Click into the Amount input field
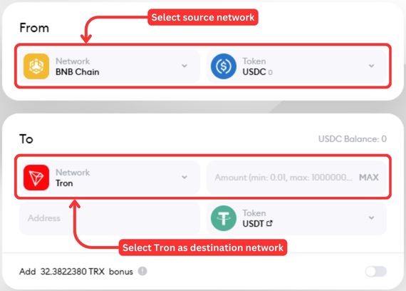This screenshot has height=291, width=406. click(x=283, y=178)
